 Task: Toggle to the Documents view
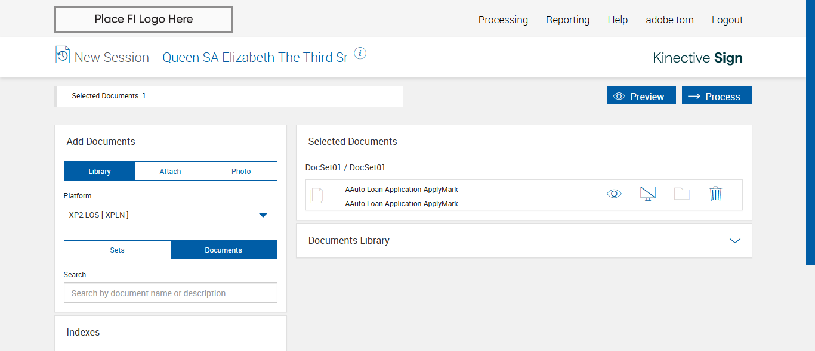coord(224,250)
